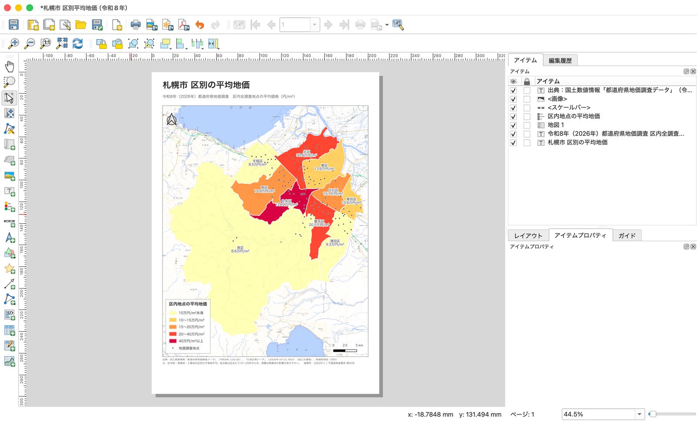
Task: Adjust the zoom slider
Action: [653, 414]
